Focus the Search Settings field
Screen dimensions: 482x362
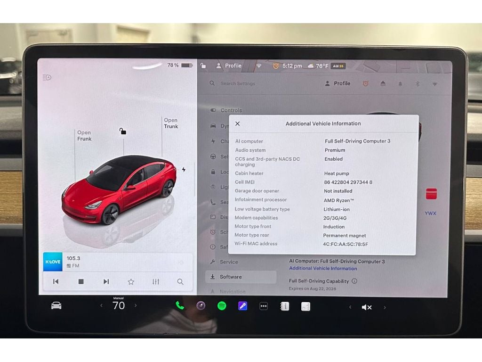237,83
